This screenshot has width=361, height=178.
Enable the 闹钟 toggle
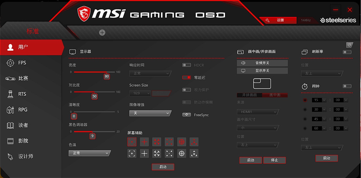(347, 86)
